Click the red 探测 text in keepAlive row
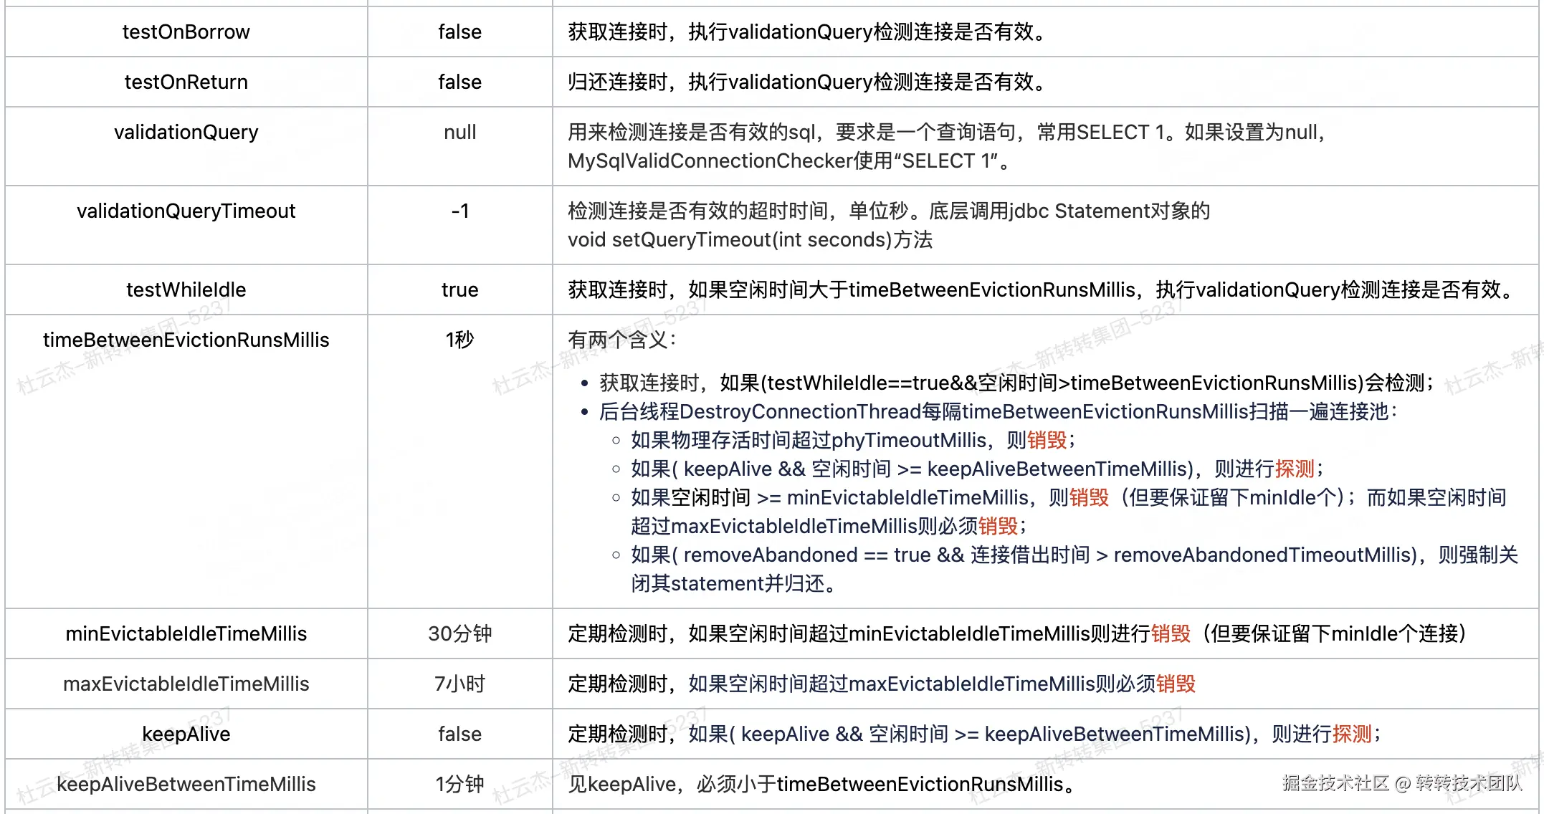The height and width of the screenshot is (814, 1544). click(1351, 734)
